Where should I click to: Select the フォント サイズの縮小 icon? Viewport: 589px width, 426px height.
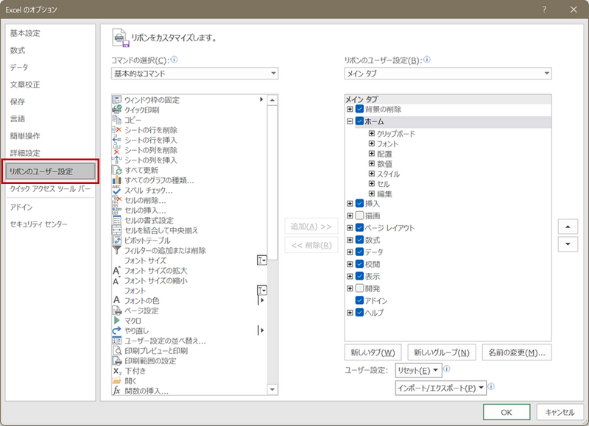coord(117,280)
